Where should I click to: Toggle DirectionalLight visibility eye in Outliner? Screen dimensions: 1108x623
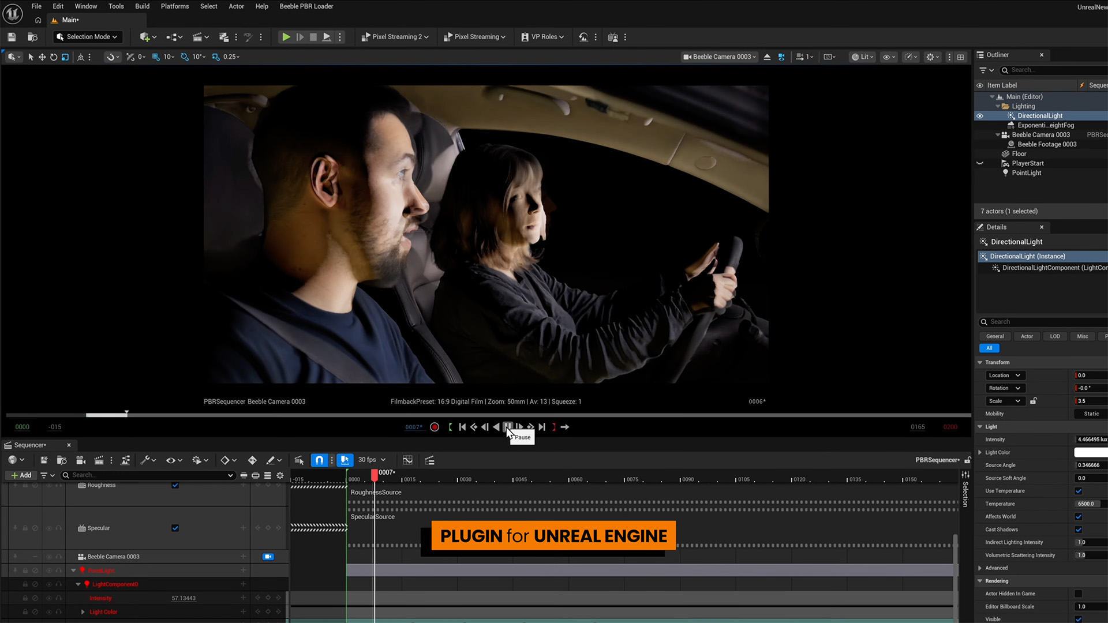(x=980, y=116)
